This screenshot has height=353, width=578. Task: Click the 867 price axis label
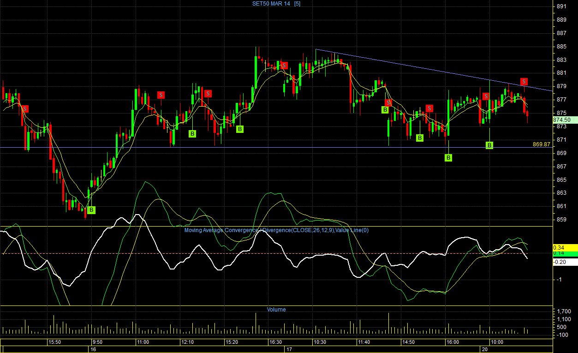pos(561,166)
